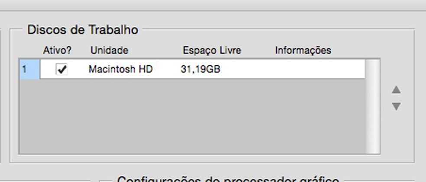Click the Configurações do processador gráfico heading

228,179
